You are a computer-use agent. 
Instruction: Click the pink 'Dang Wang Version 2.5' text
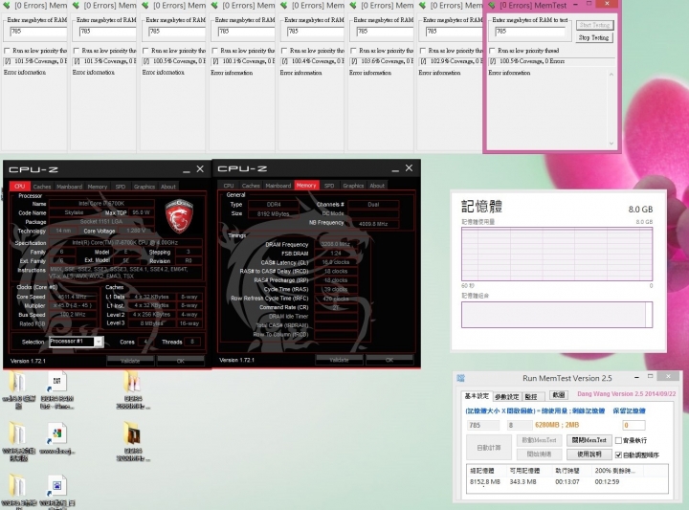point(627,394)
